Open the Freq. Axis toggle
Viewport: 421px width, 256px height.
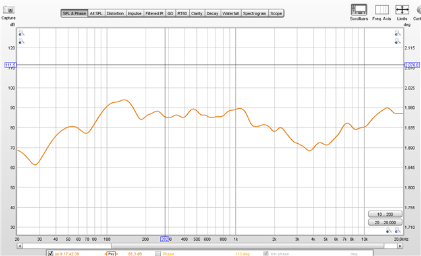tap(381, 10)
